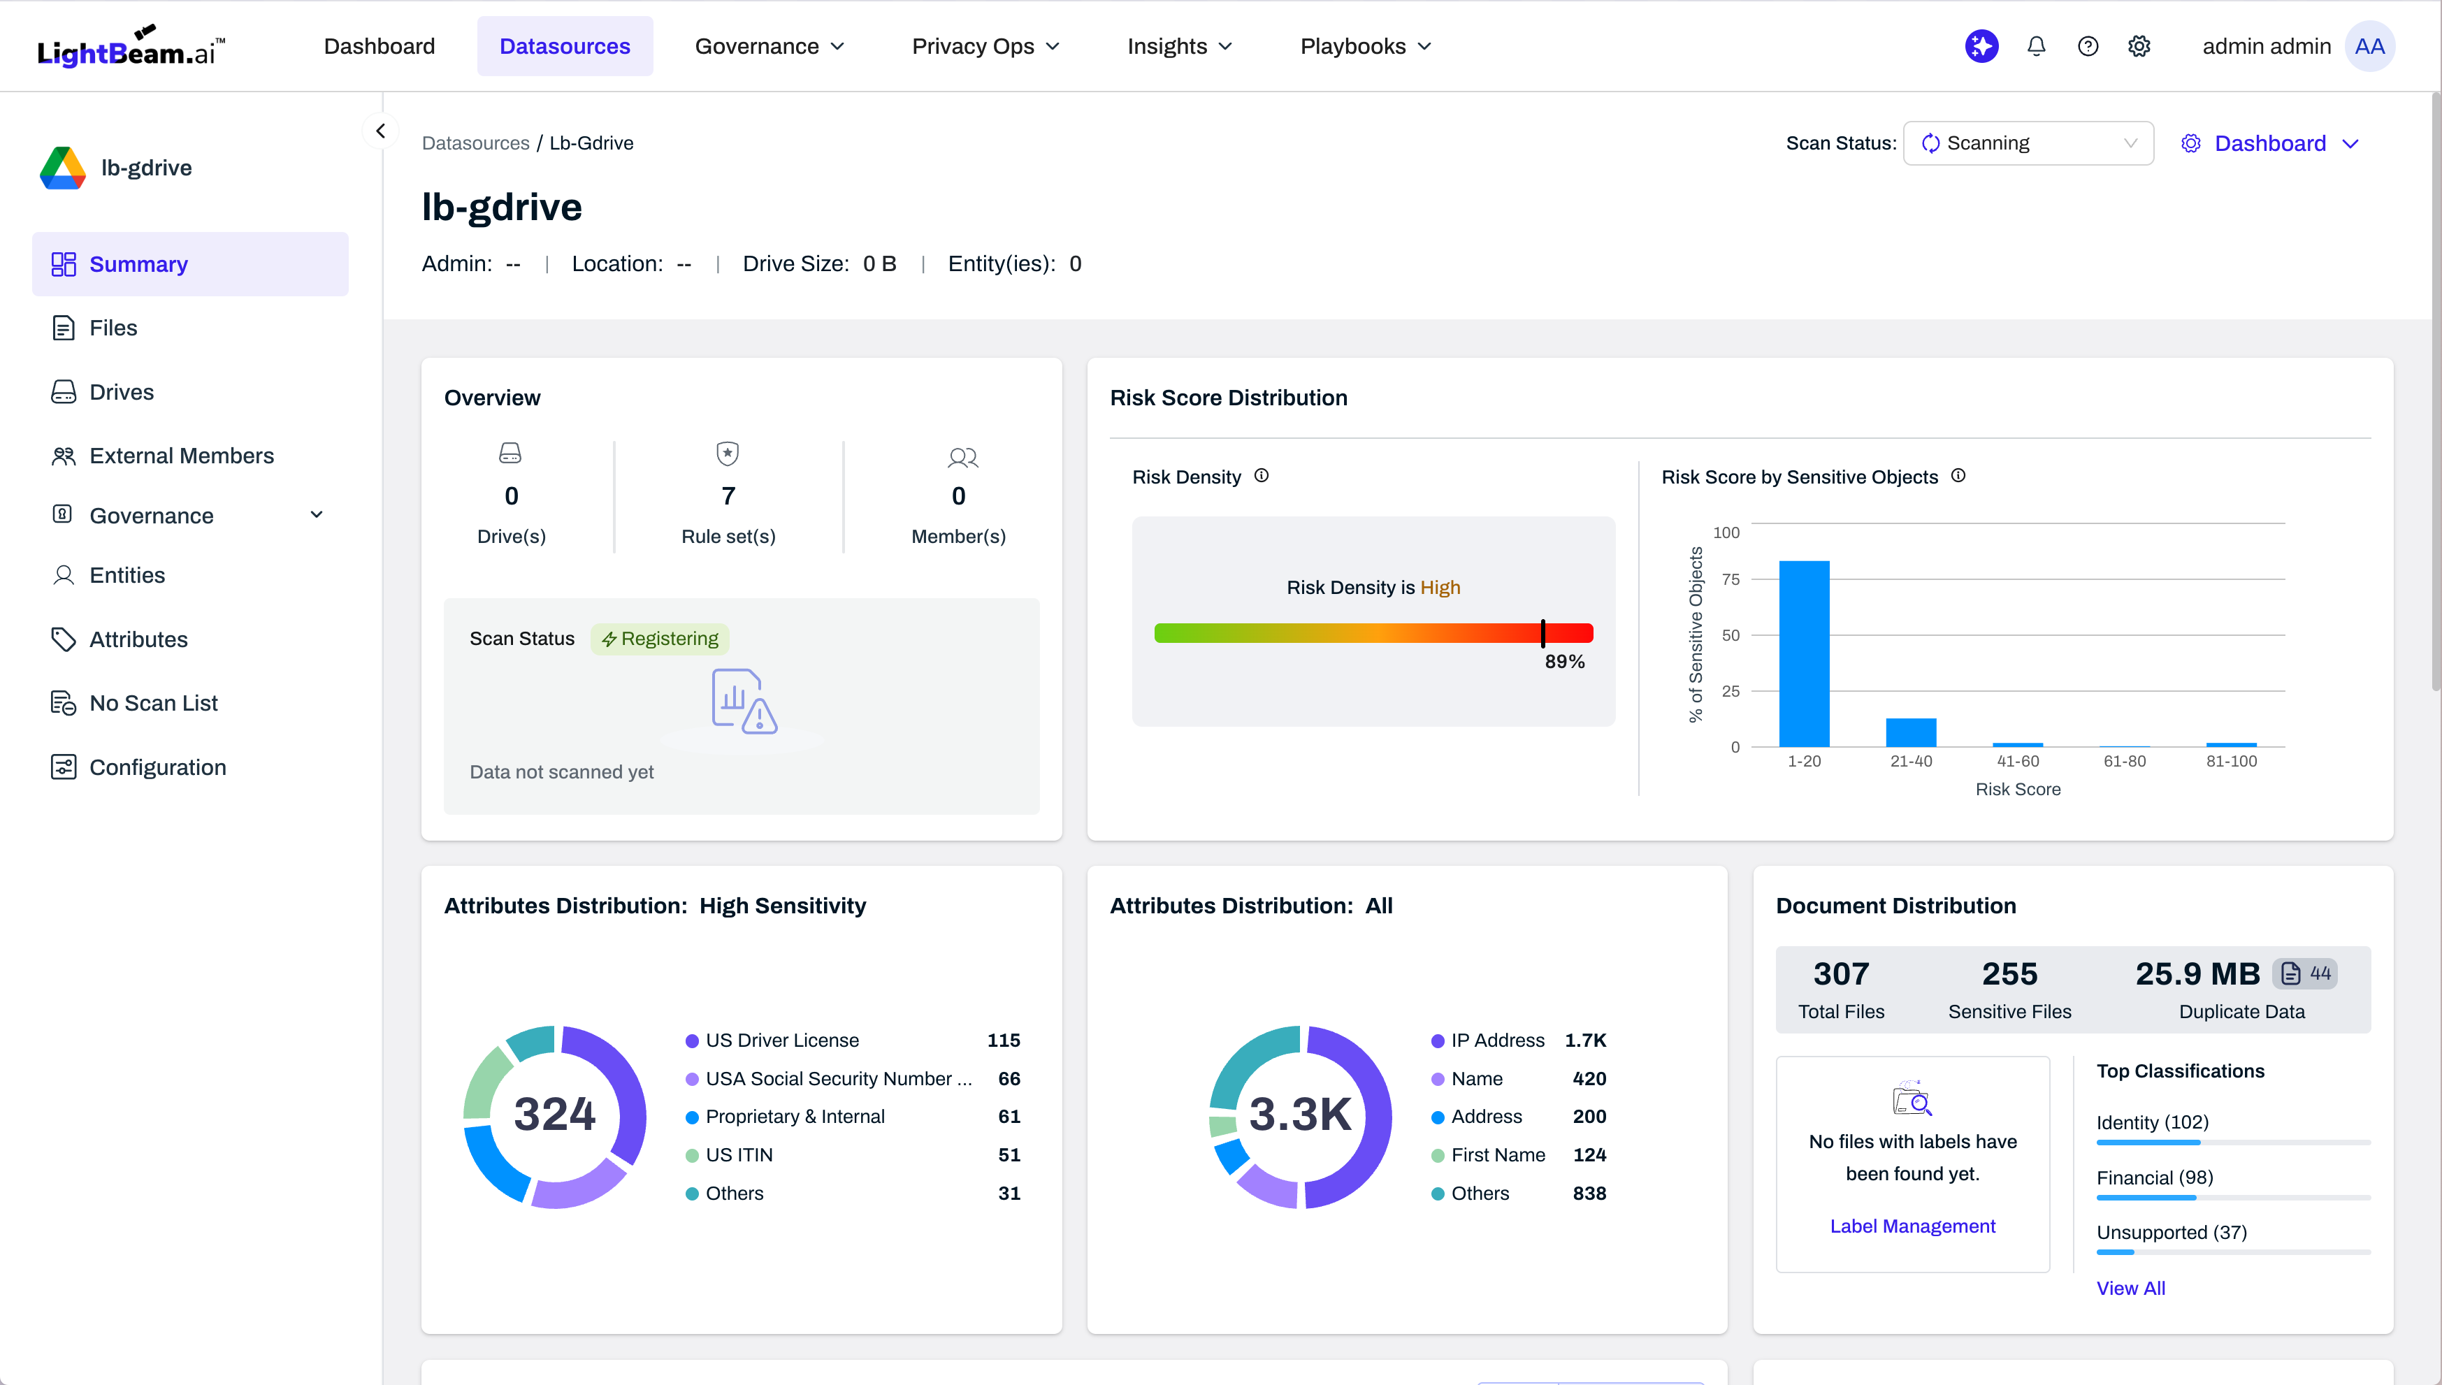Click the 307 Total Files value
Viewport: 2442px width, 1385px height.
click(x=1841, y=974)
